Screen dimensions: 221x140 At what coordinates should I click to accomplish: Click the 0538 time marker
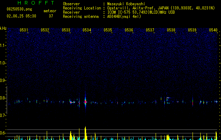[171, 30]
